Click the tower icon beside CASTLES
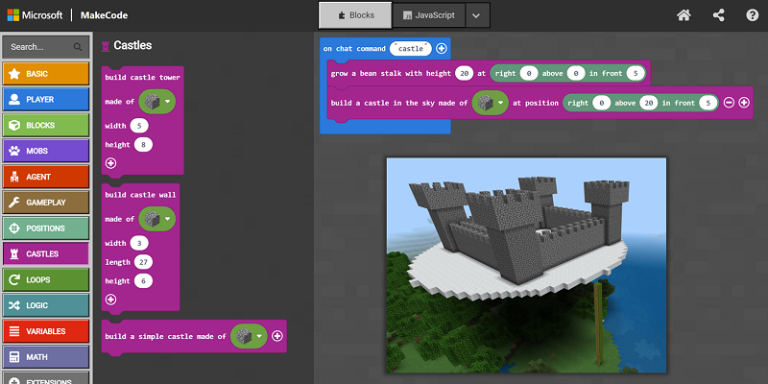This screenshot has width=768, height=384. point(14,253)
